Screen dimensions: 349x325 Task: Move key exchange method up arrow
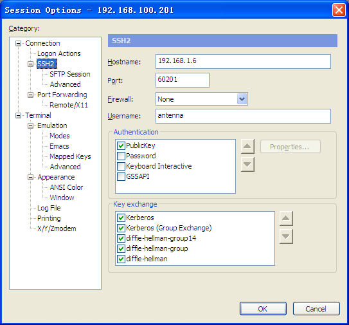(x=286, y=218)
